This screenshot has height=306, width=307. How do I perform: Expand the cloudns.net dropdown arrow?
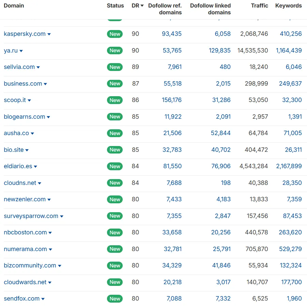pos(40,184)
